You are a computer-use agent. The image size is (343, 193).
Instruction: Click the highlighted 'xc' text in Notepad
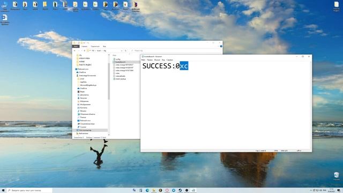click(x=184, y=66)
